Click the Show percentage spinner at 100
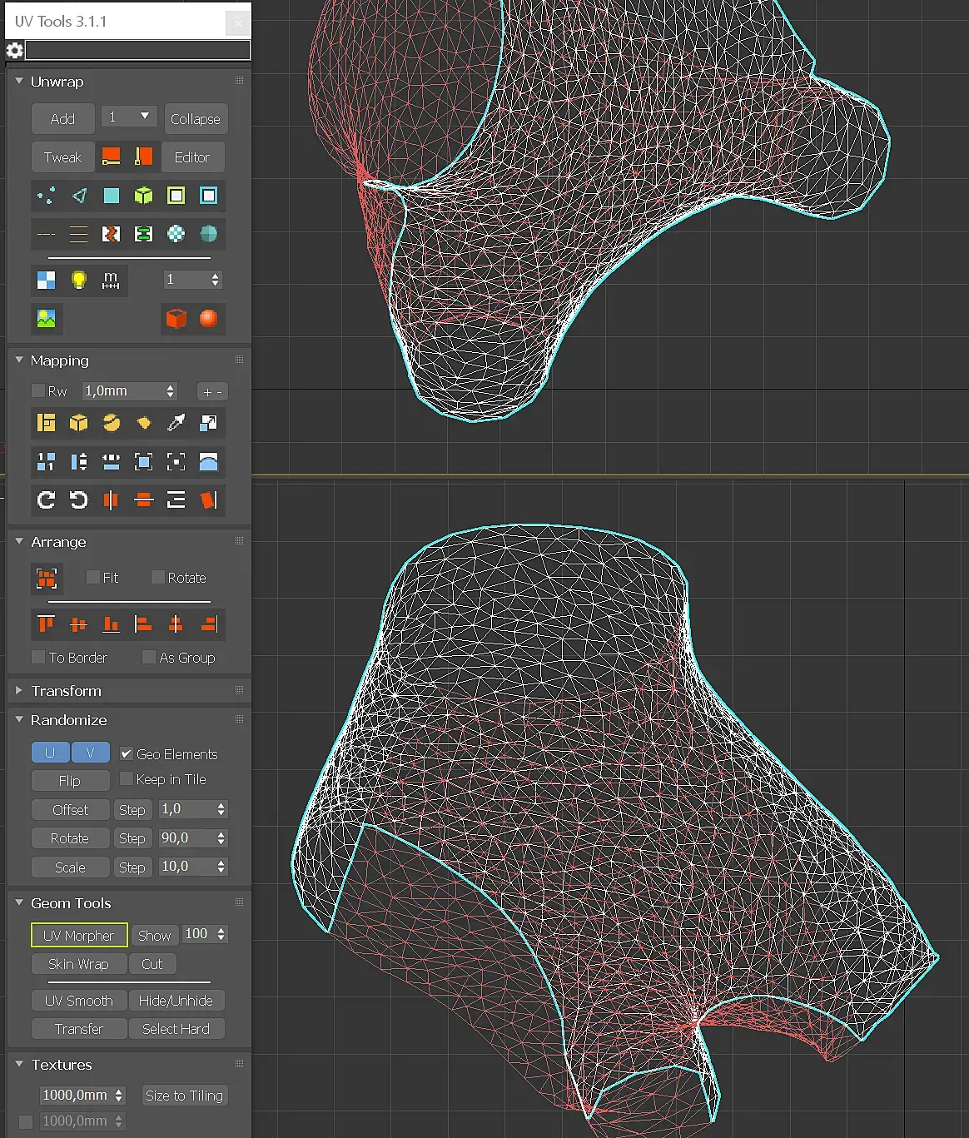This screenshot has height=1138, width=969. click(221, 934)
